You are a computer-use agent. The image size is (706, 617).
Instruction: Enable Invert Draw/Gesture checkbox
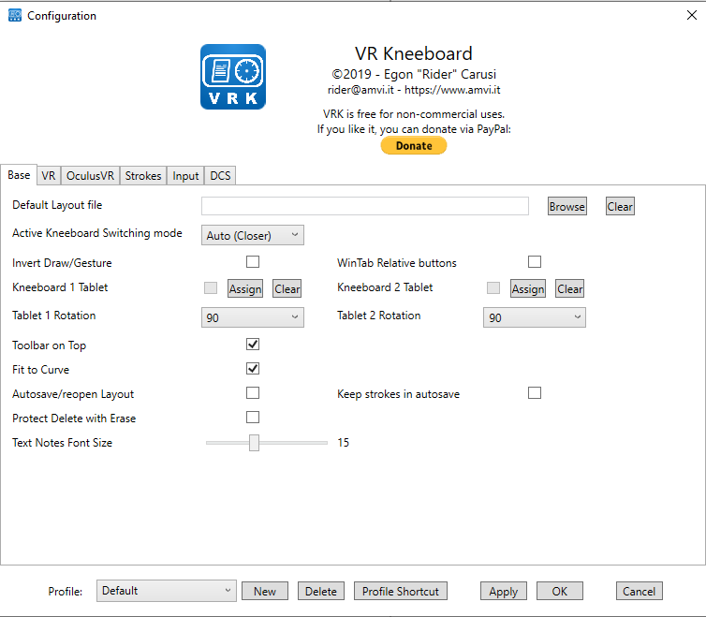tap(253, 261)
